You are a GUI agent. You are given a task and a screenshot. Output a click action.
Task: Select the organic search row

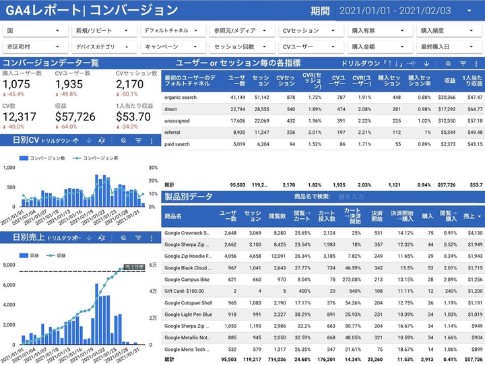point(323,98)
